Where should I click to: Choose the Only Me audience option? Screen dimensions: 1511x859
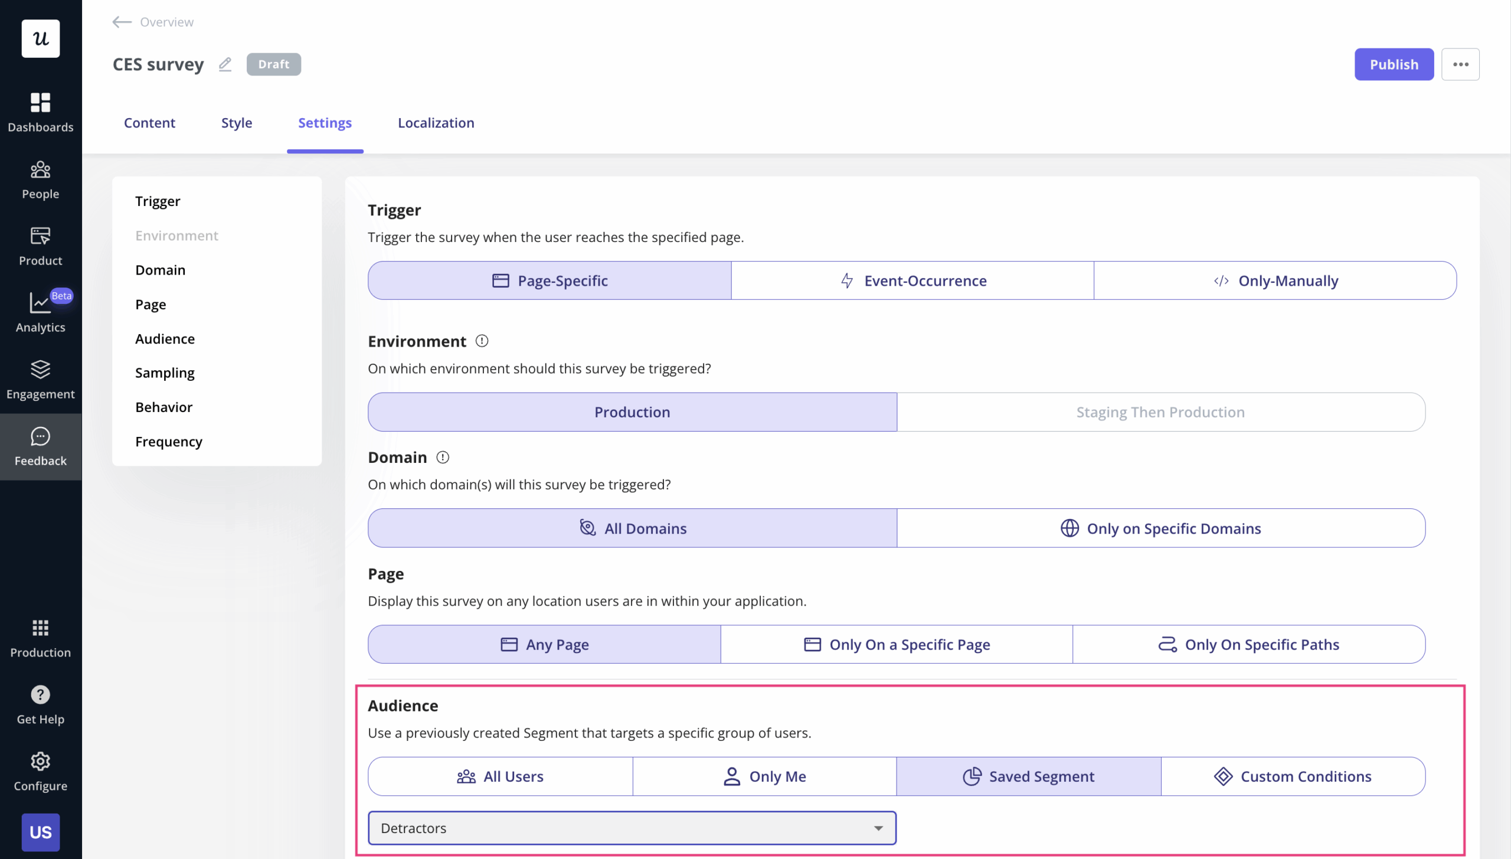click(764, 776)
